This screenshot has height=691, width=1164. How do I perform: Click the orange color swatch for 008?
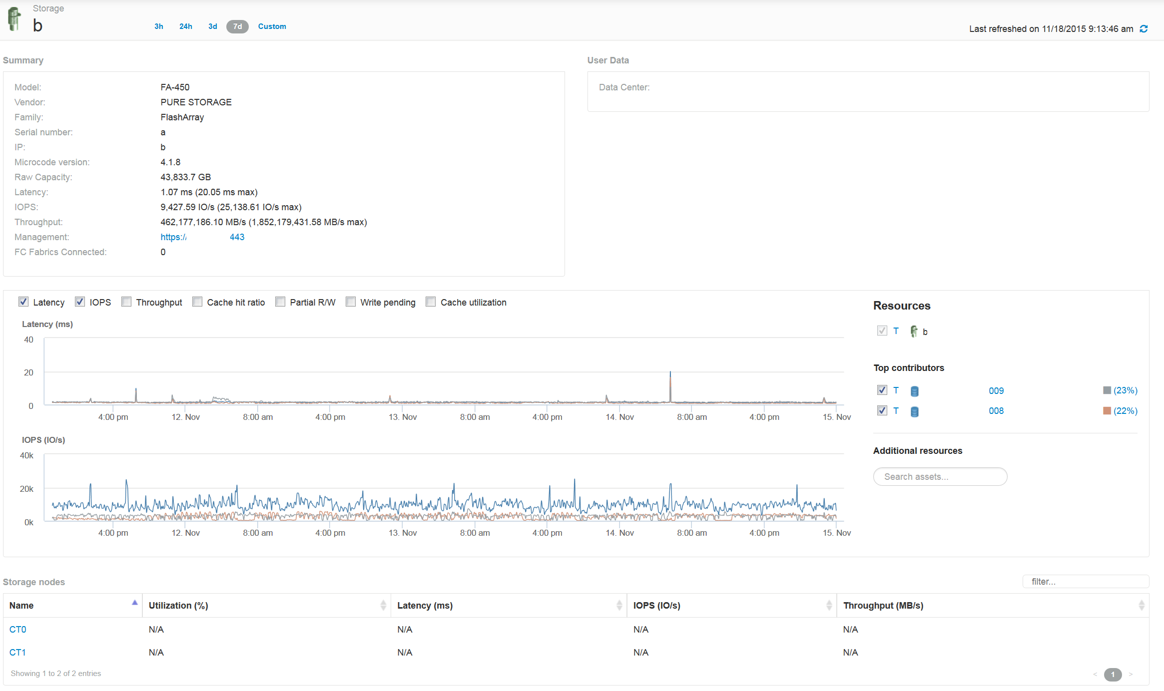tap(1107, 411)
